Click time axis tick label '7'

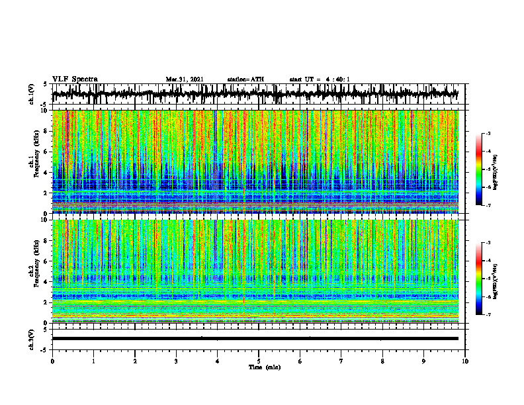pos(341,361)
